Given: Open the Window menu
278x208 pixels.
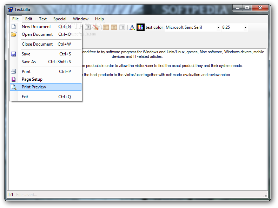Looking at the screenshot, I should click(x=81, y=19).
